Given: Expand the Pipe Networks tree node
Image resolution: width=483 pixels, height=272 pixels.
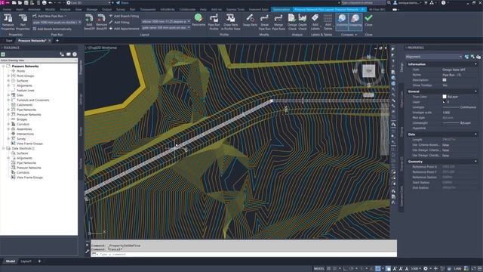Looking at the screenshot, I should click(x=8, y=110).
